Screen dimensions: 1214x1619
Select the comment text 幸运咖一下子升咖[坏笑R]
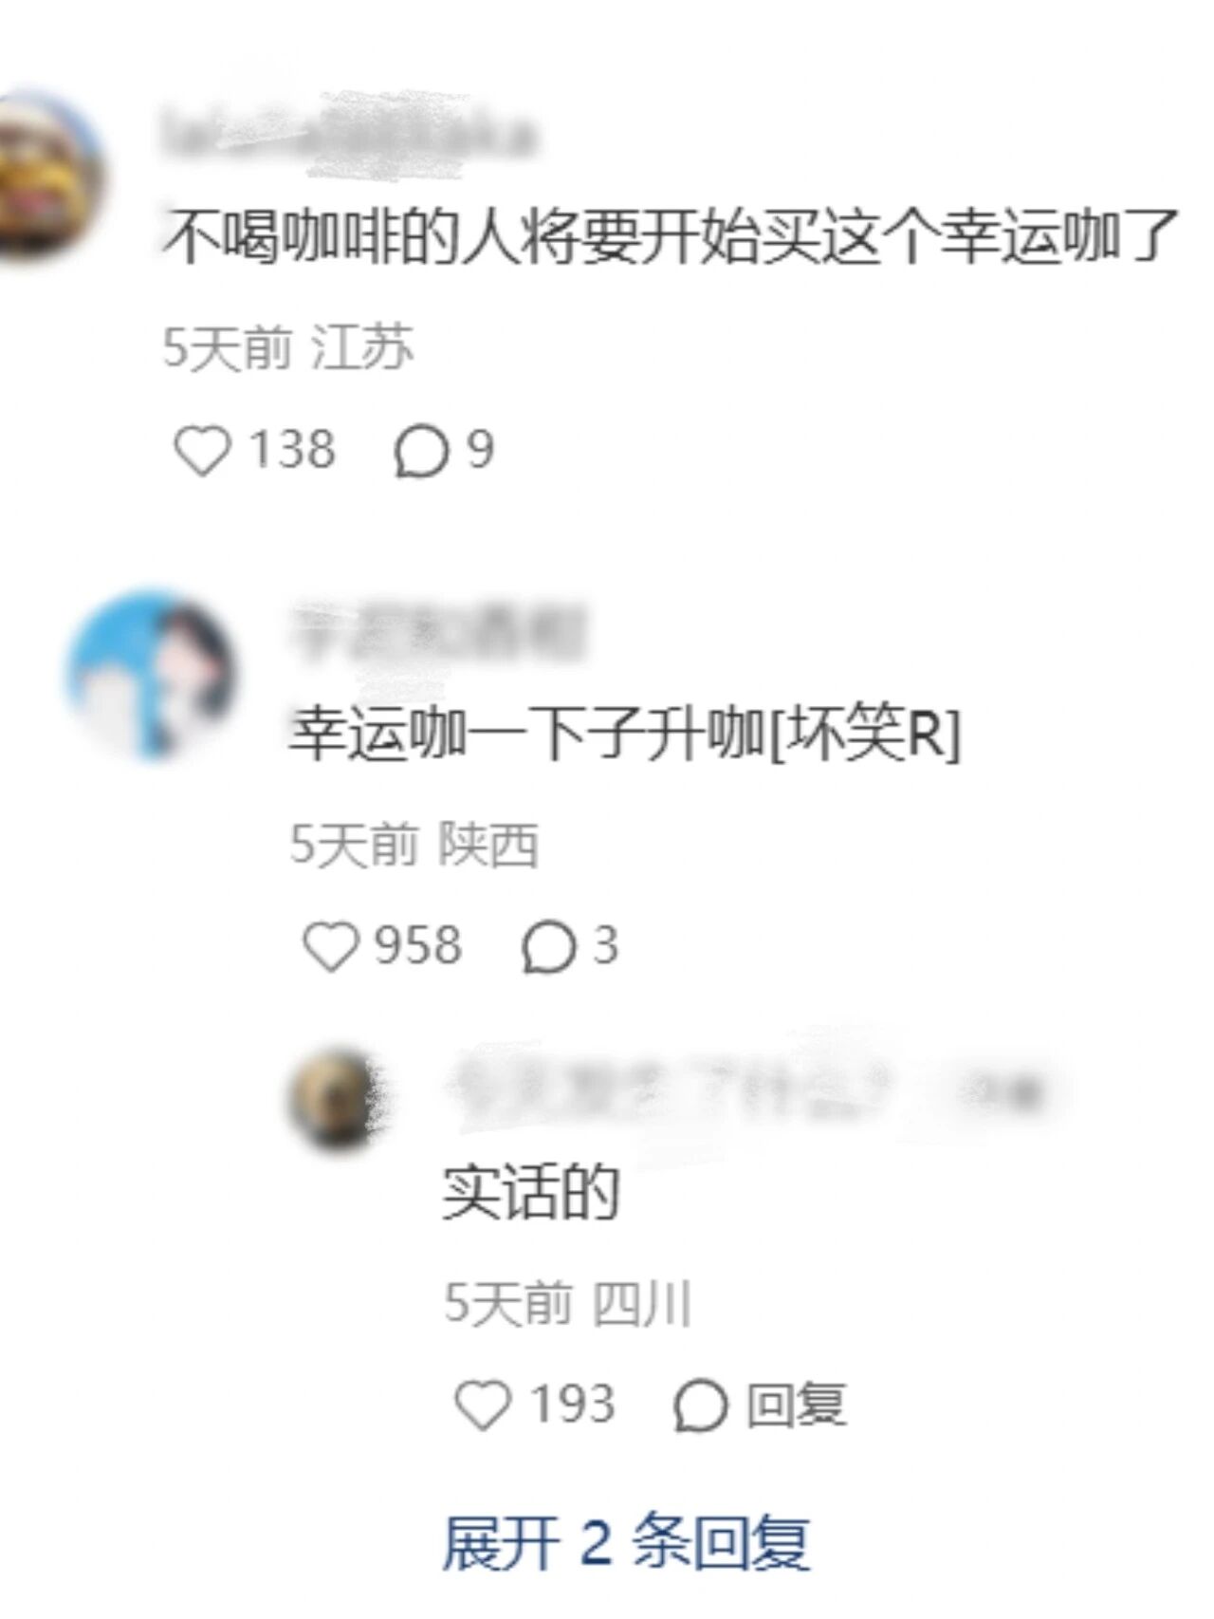click(x=626, y=734)
